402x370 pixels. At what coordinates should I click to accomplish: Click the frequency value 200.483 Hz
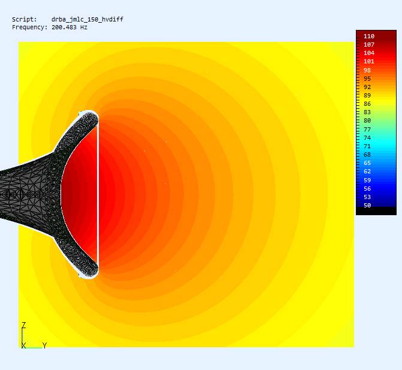click(x=69, y=27)
